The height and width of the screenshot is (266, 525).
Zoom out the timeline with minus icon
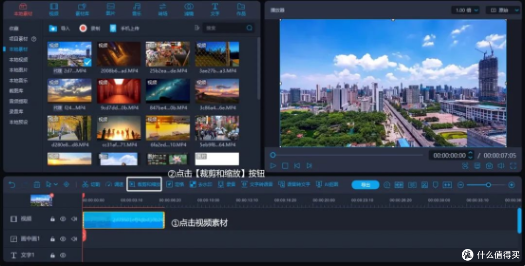[x=461, y=185]
